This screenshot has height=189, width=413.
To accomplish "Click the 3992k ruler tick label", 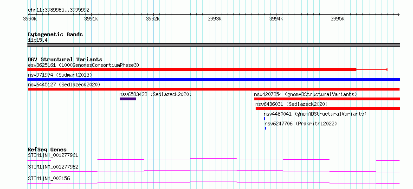I will click(153, 19).
